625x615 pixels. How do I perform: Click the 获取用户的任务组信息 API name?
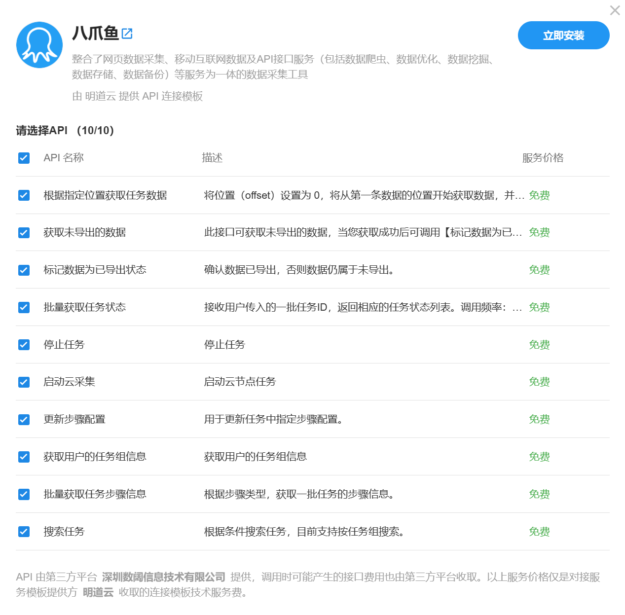(x=95, y=457)
